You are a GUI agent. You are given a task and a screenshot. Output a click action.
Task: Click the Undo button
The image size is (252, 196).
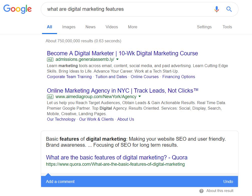[x=228, y=181]
